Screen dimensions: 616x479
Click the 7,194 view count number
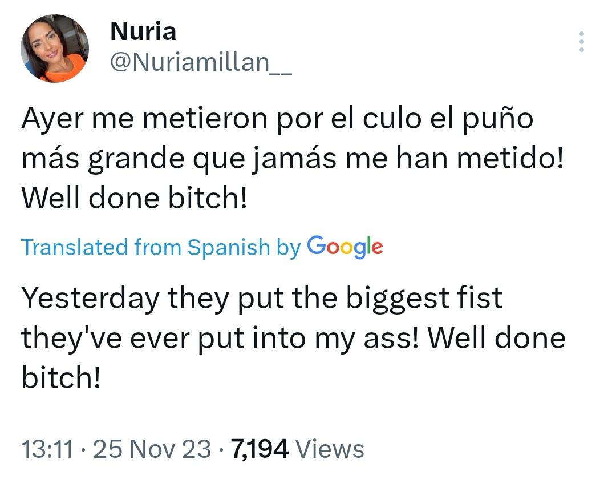pyautogui.click(x=260, y=449)
